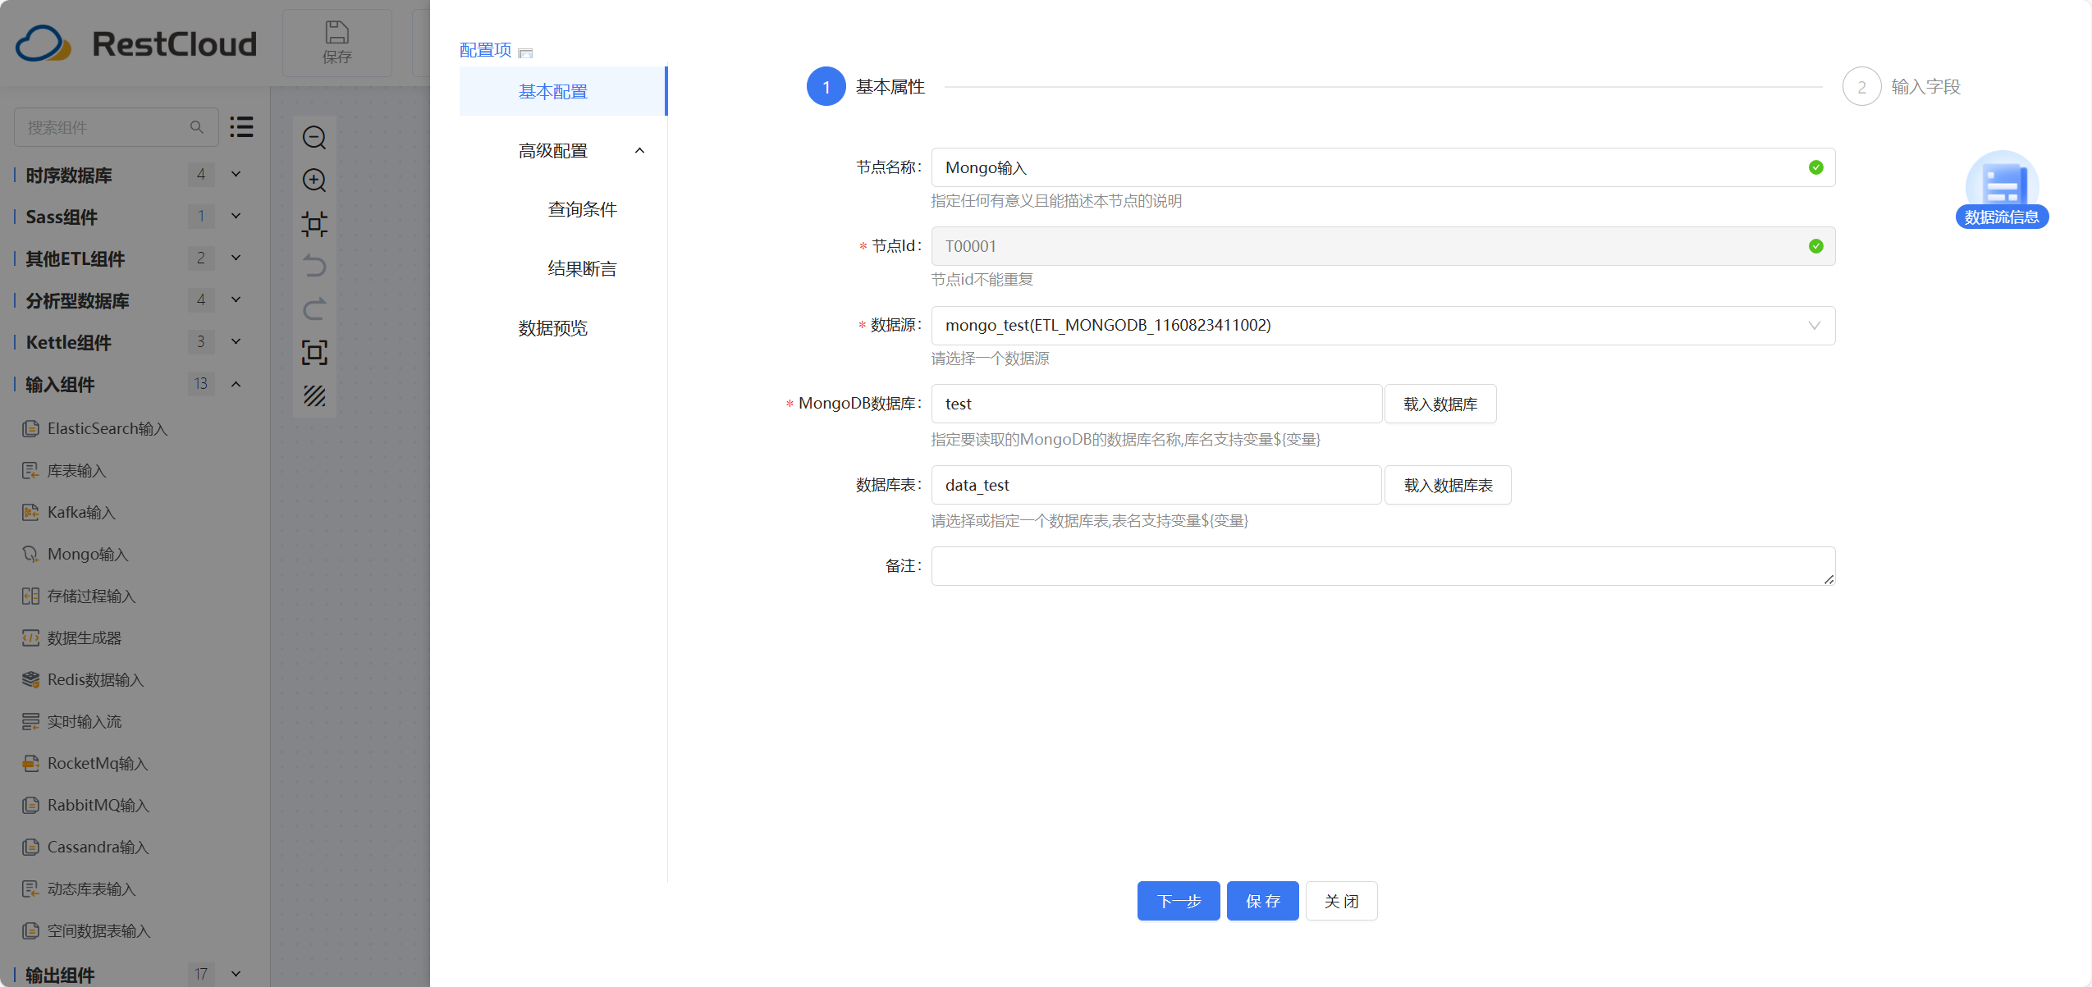The image size is (2092, 987).
Task: Select Mongo输入 component icon
Action: [30, 554]
